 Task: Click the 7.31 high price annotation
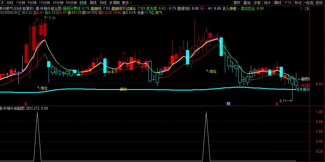click(52, 18)
